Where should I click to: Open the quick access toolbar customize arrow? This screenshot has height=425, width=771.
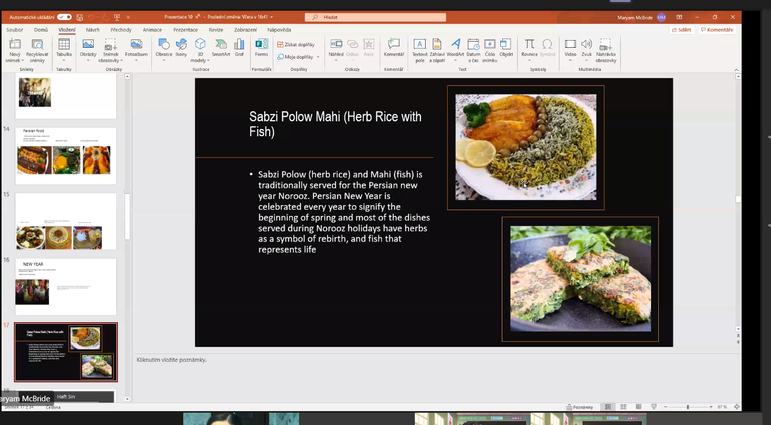pos(128,17)
